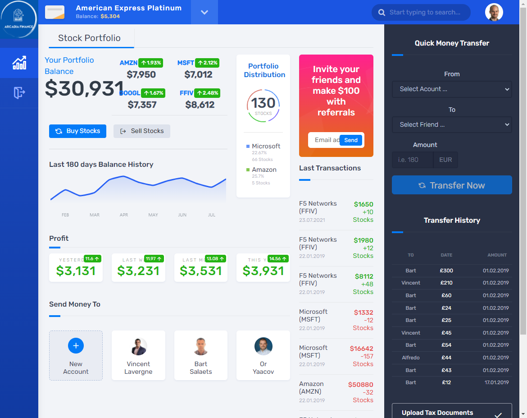The width and height of the screenshot is (527, 418).
Task: Expand the Upload Tax Documents panel
Action: click(452, 411)
